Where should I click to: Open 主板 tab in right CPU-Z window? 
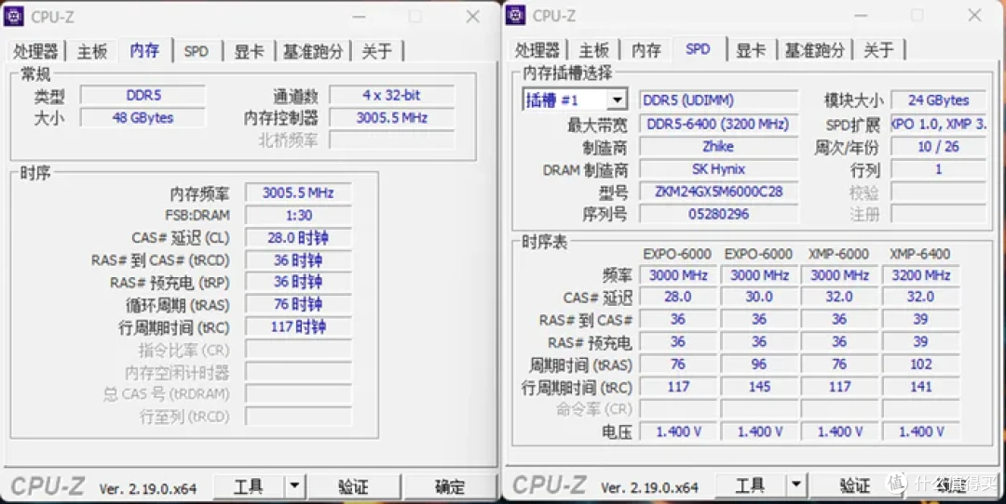[593, 50]
